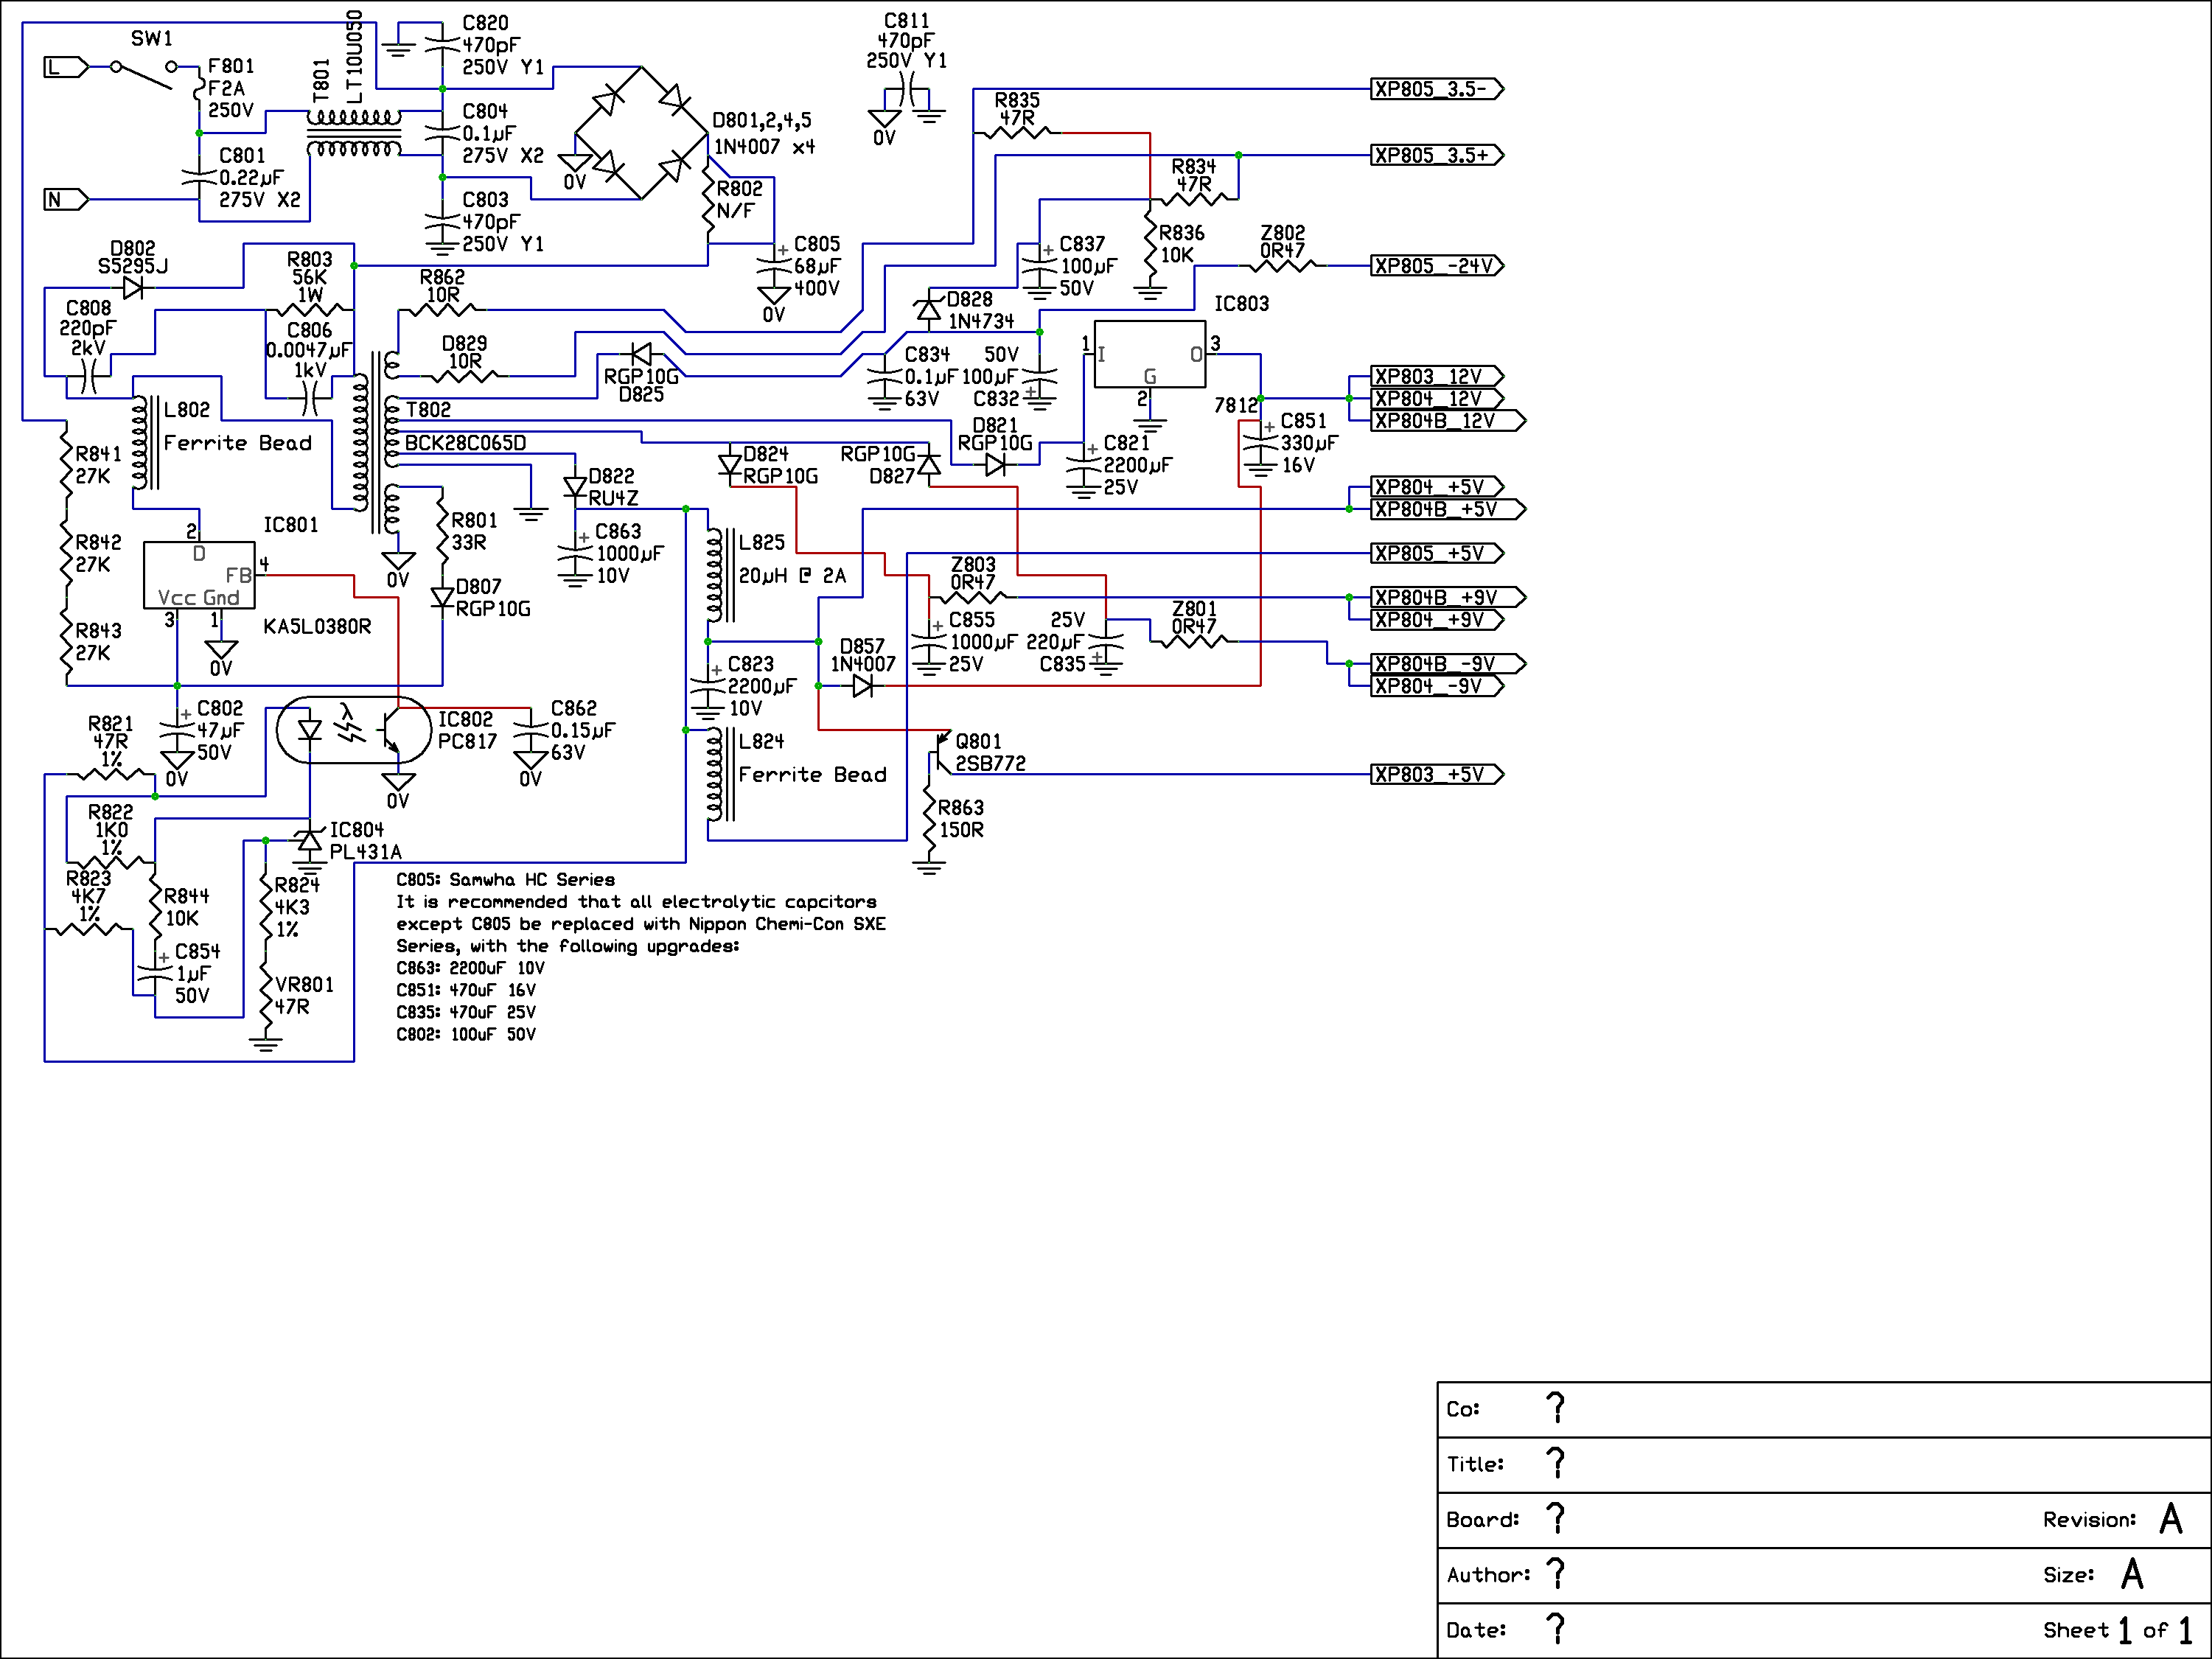Screen dimensions: 2212x1659
Task: Select the IC803 7812 regulator block
Action: [x=1150, y=354]
